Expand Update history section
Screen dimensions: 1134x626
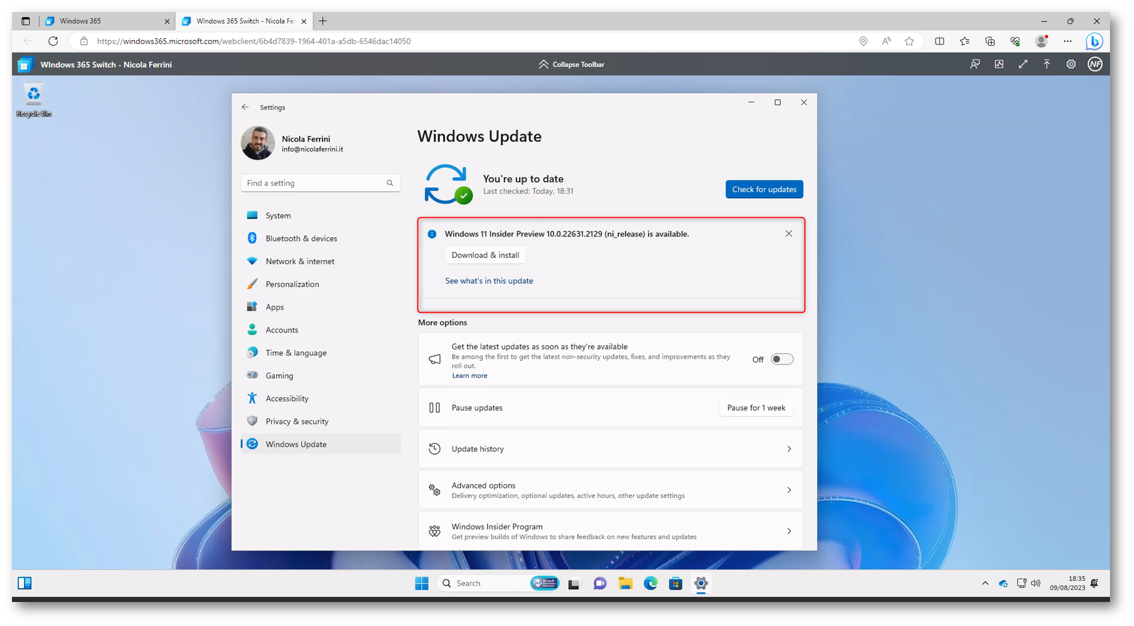coord(610,449)
